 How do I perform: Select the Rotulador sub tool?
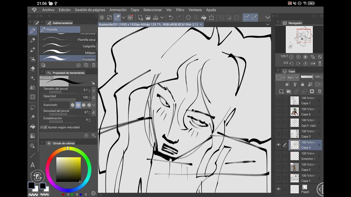(68, 58)
